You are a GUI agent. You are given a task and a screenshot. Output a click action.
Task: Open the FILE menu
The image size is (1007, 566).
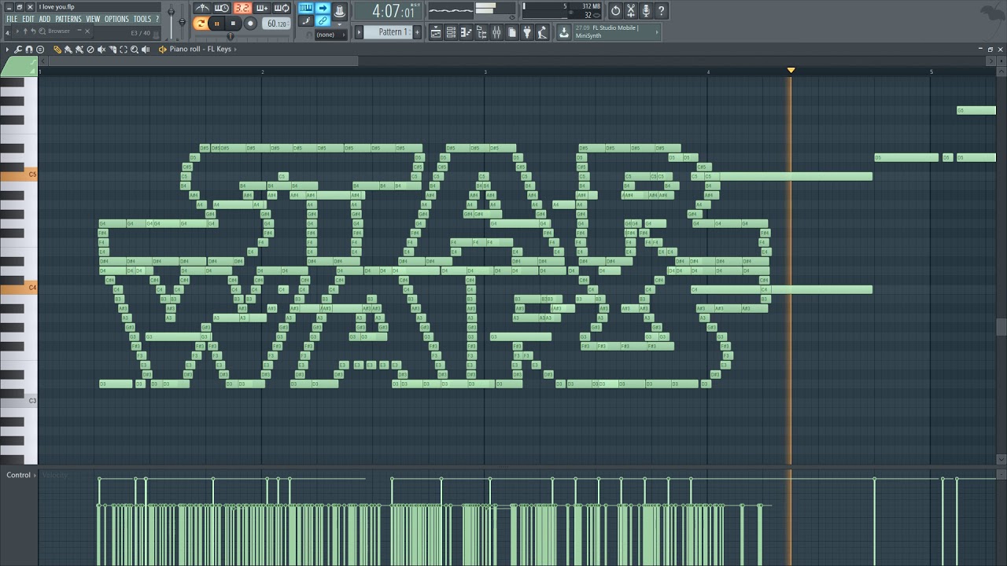[12, 19]
